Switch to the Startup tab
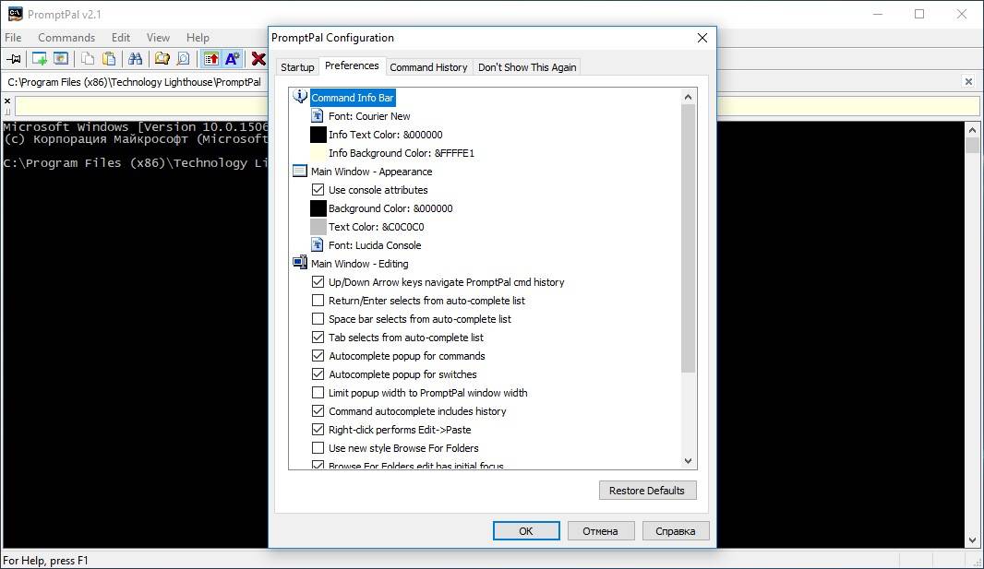This screenshot has width=984, height=569. click(297, 67)
